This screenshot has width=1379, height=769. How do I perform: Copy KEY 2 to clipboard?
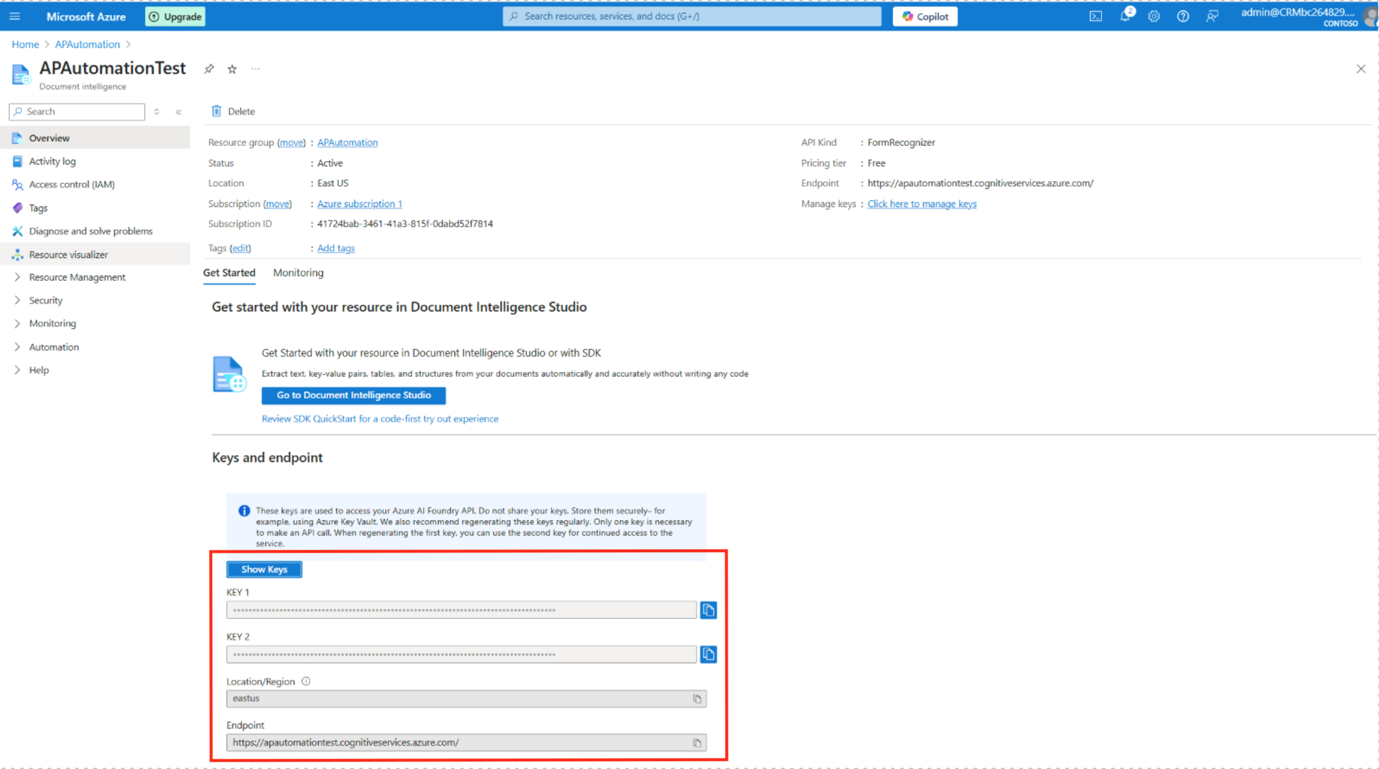click(708, 654)
